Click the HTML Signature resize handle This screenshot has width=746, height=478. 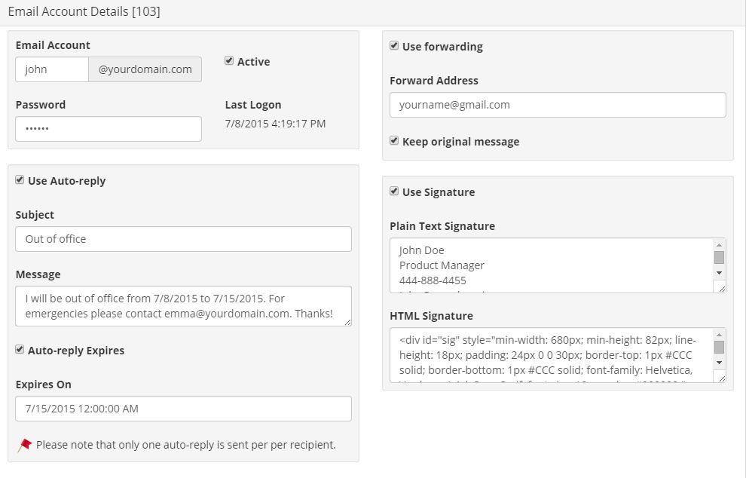[x=721, y=378]
